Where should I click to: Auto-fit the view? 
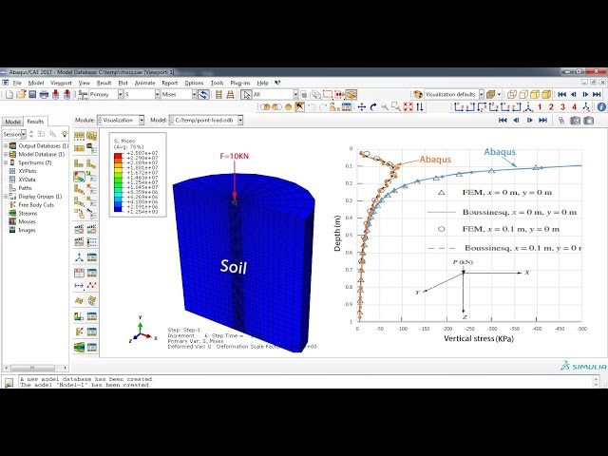[408, 107]
